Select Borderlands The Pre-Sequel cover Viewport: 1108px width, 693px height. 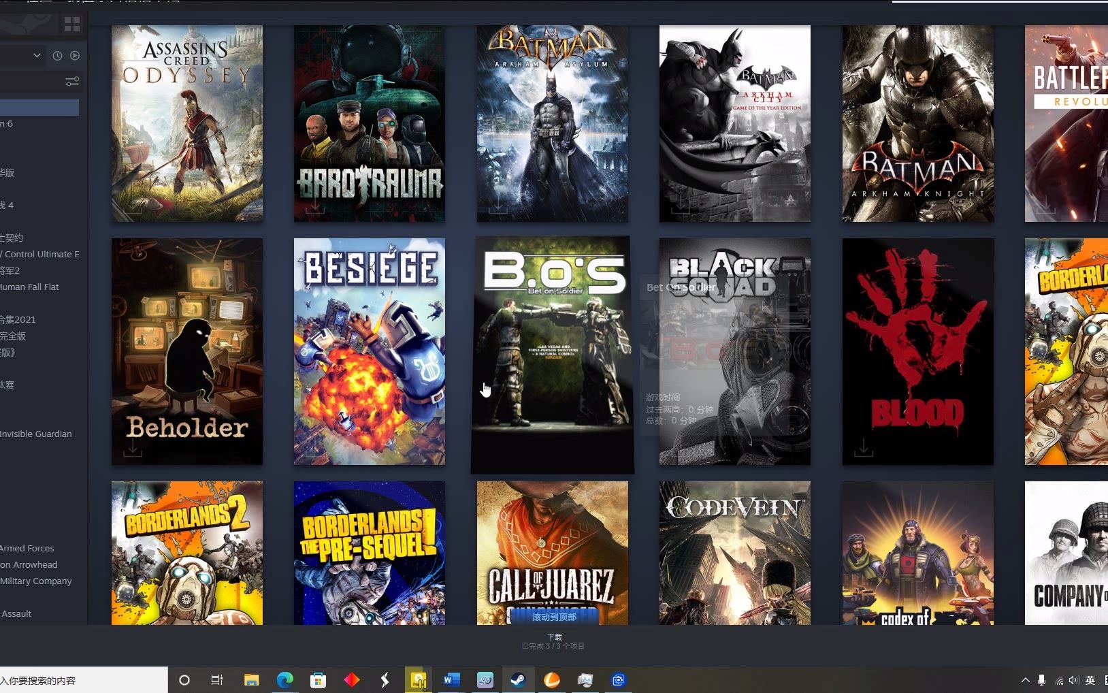(x=370, y=553)
